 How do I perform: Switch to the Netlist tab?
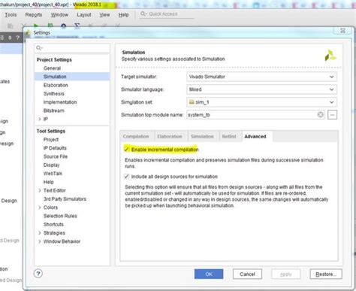point(229,137)
